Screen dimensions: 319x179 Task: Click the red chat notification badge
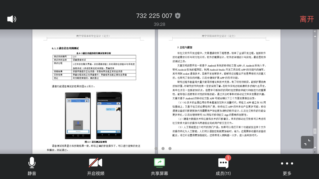point(228,158)
